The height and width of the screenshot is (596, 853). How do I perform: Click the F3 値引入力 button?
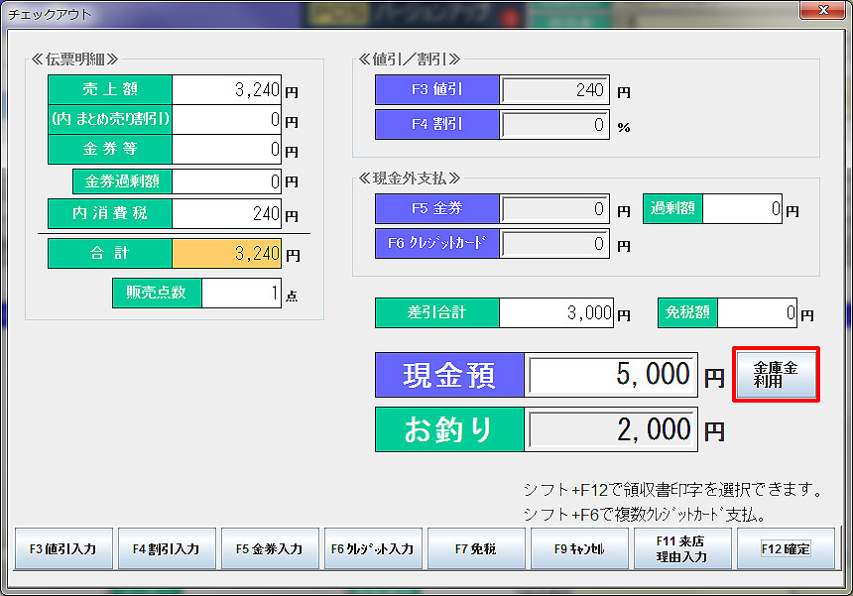coord(63,548)
